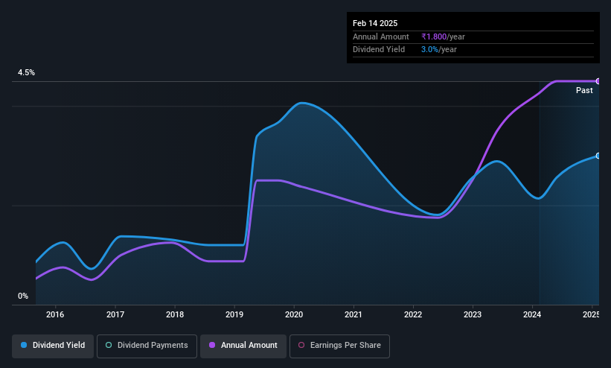611x368 pixels.
Task: Click the 2019 x-axis label
Action: [234, 314]
